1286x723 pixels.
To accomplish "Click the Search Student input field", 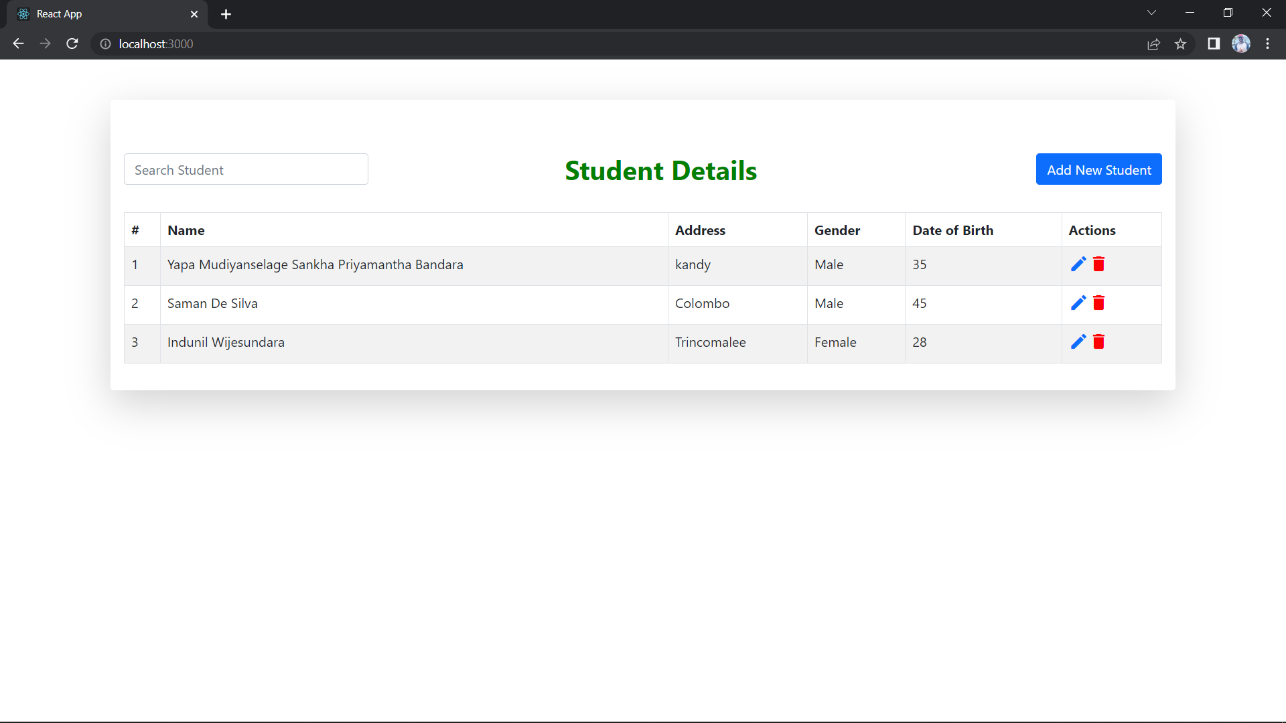I will [x=246, y=169].
